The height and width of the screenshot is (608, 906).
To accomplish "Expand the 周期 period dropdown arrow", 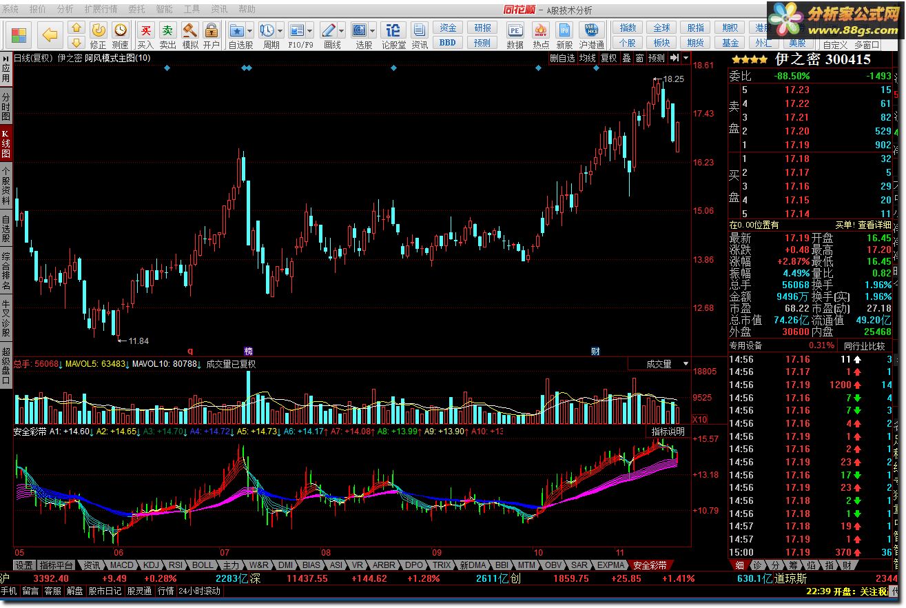I will coord(280,30).
